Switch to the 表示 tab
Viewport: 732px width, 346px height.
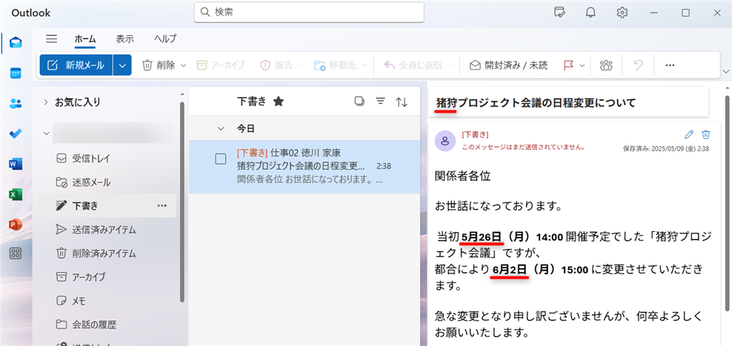pos(124,39)
